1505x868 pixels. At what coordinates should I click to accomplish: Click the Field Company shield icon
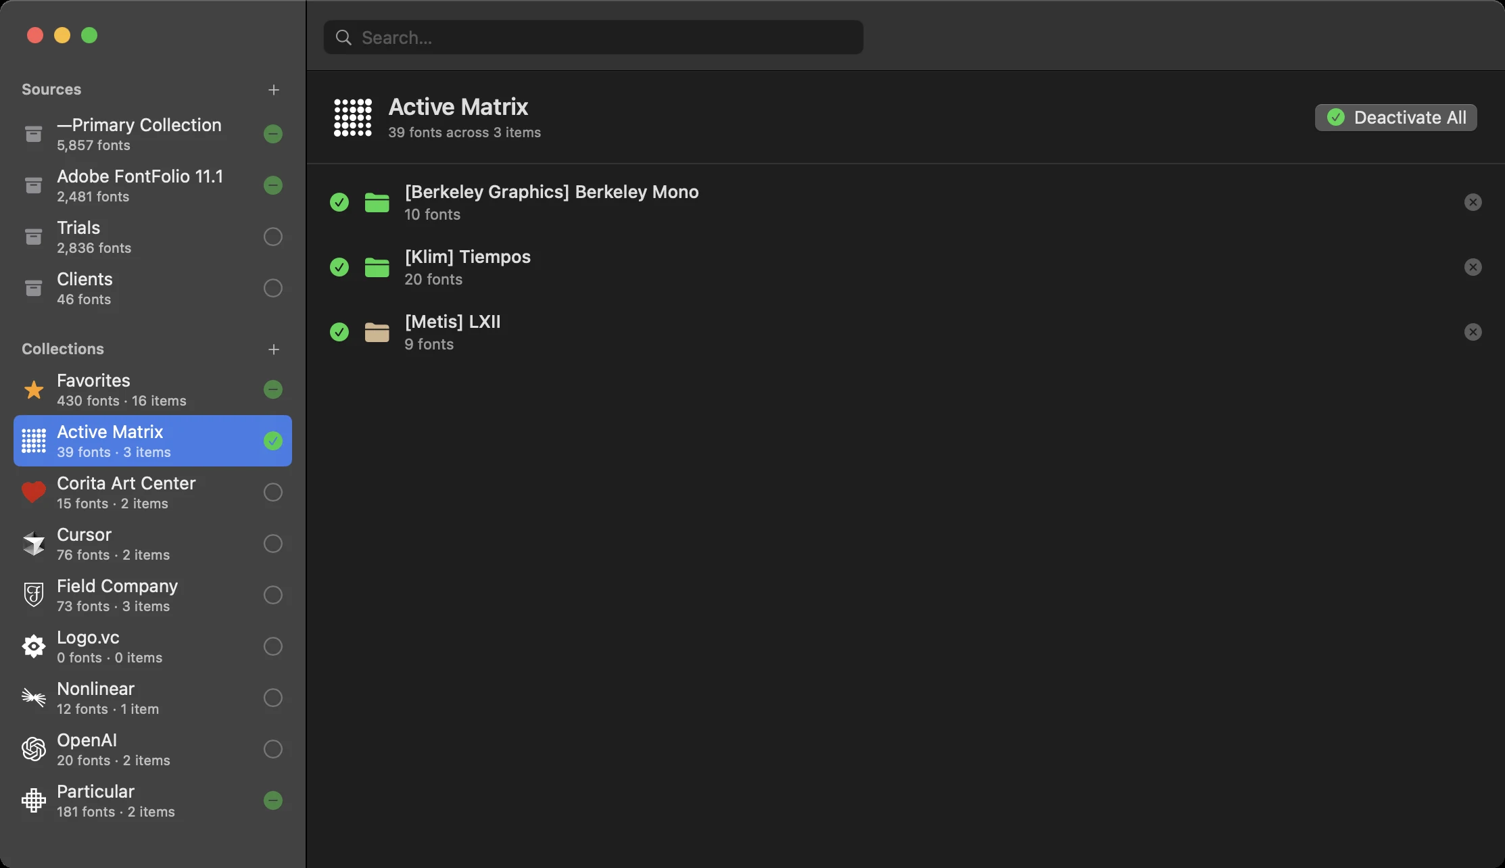click(x=33, y=595)
